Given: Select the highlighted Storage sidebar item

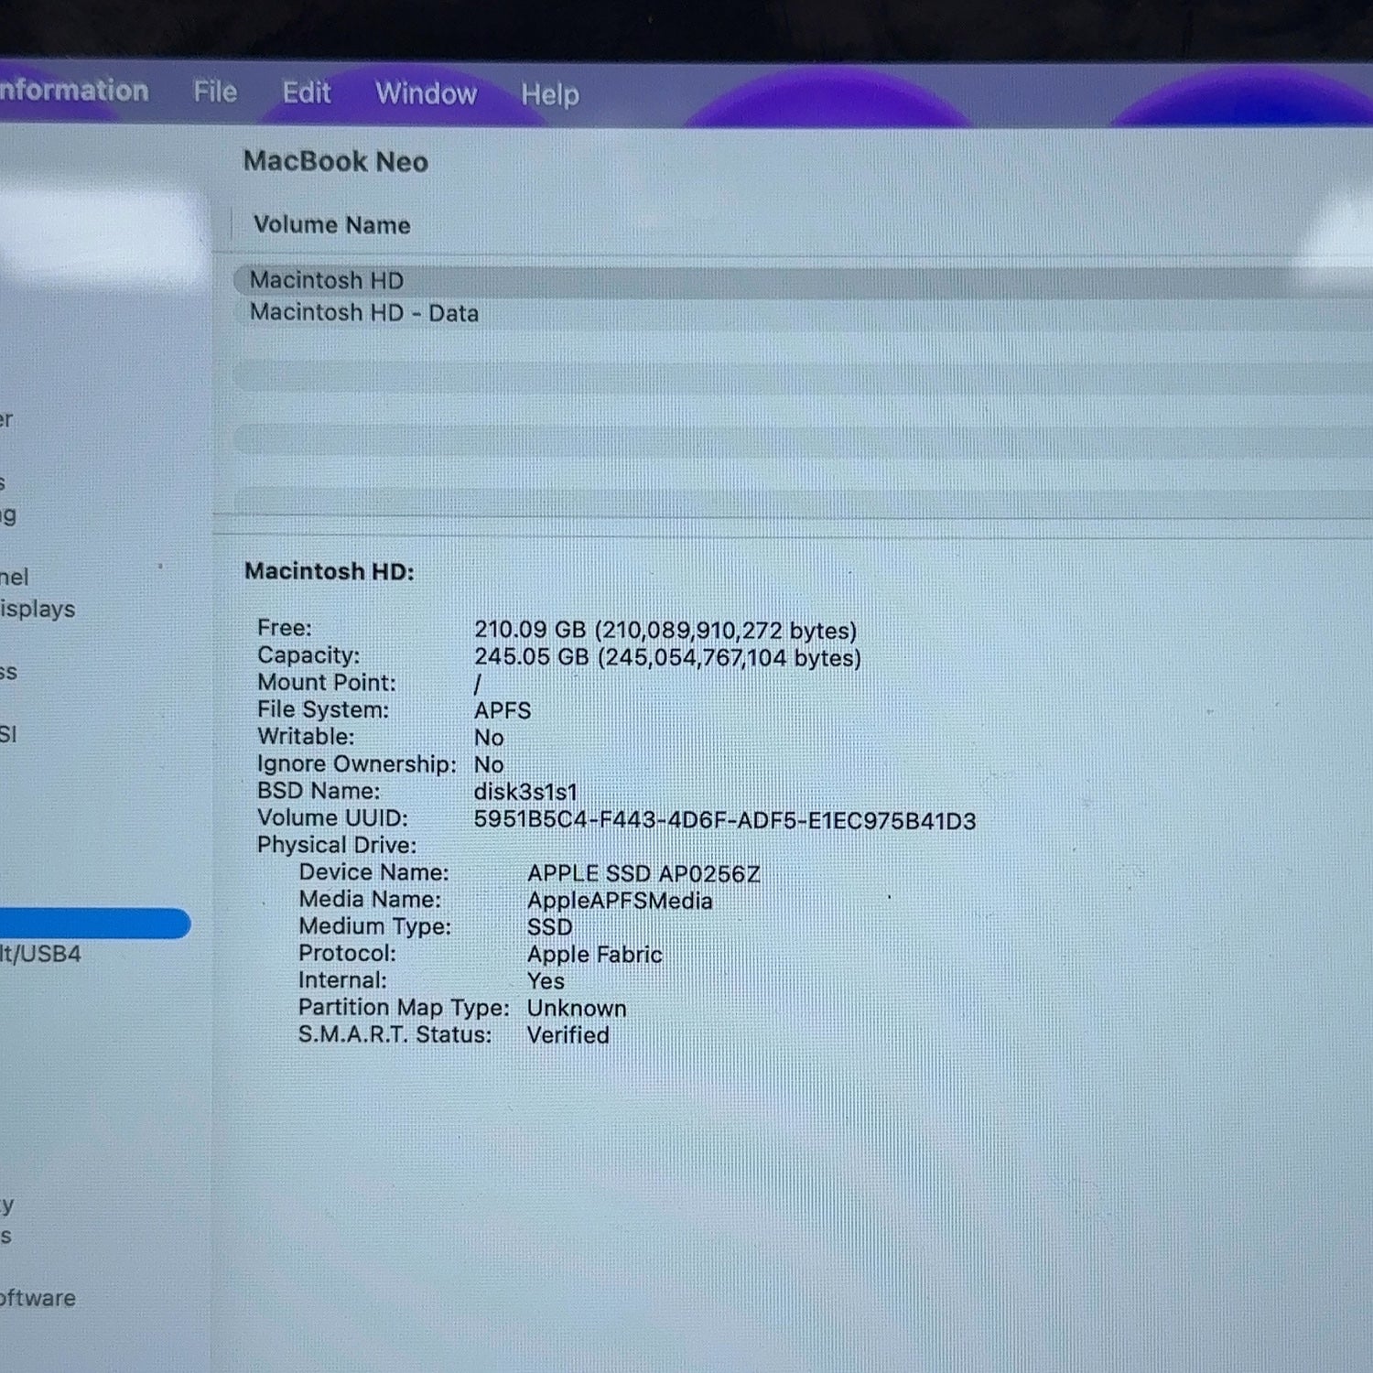Looking at the screenshot, I should click(x=94, y=923).
